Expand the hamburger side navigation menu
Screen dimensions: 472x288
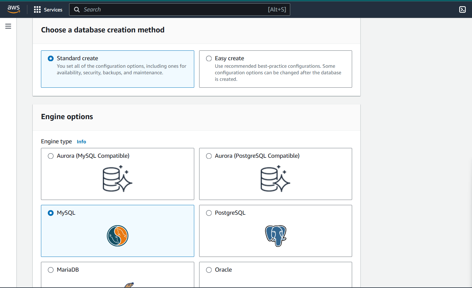[8, 26]
